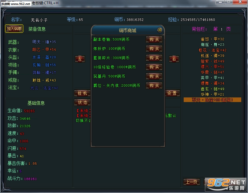This screenshot has height=193, width=248.
Task: Click the 加入QQ群 button
Action: pyautogui.click(x=14, y=29)
